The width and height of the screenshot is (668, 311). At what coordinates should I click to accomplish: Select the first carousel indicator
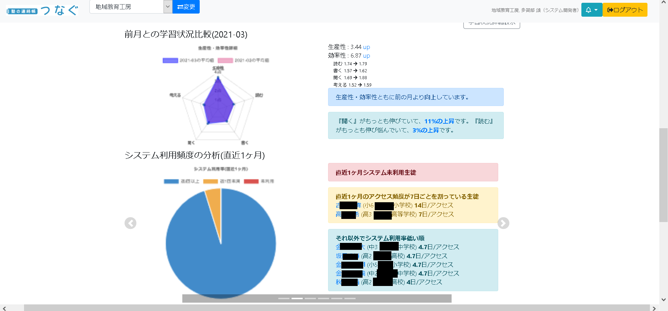tap(284, 298)
